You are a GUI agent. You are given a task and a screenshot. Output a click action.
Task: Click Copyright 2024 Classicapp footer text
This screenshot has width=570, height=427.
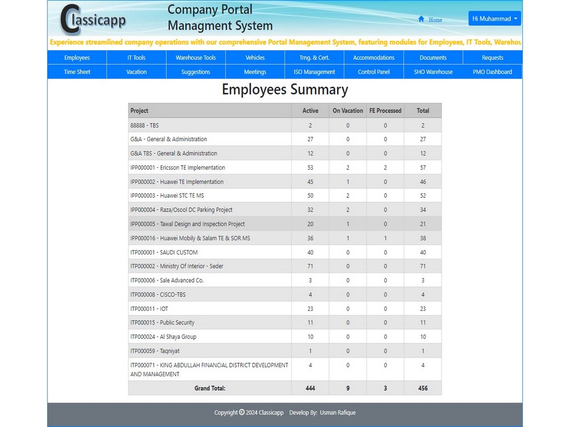click(x=249, y=412)
